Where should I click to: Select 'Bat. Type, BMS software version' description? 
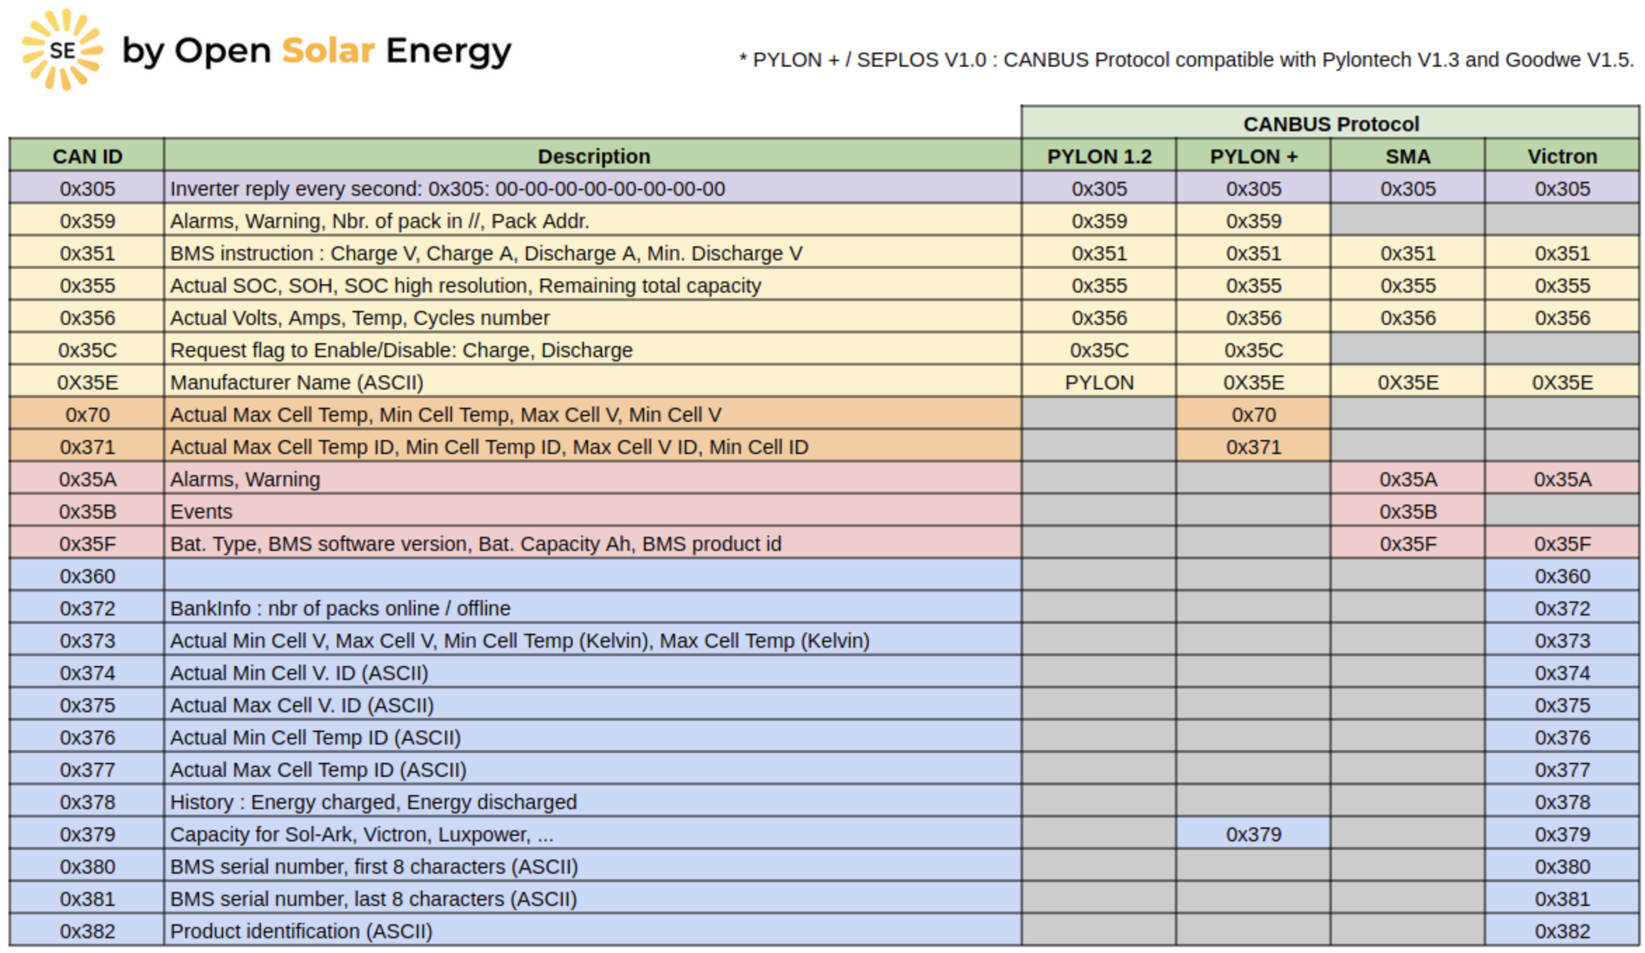593,543
